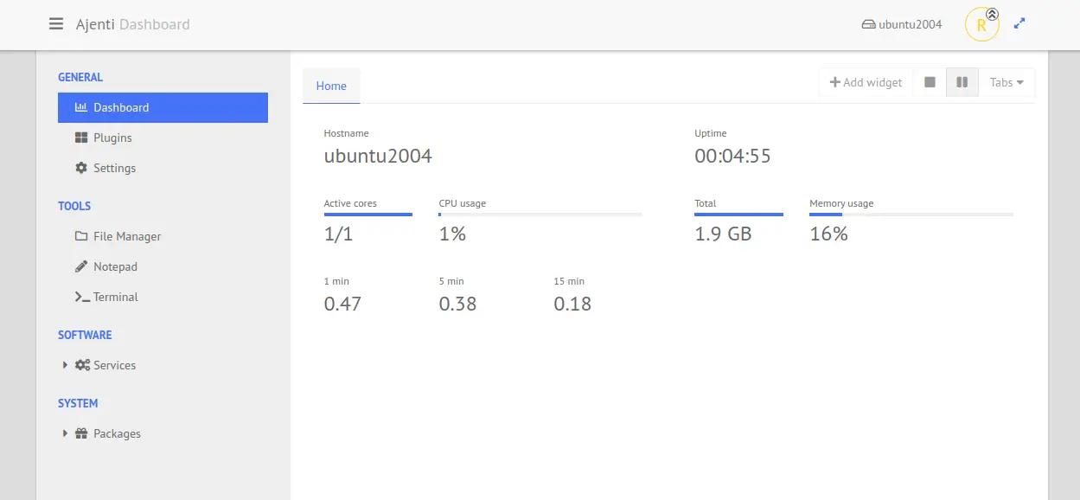Click the fullscreen expand arrows icon
The height and width of the screenshot is (500, 1080).
[1019, 24]
